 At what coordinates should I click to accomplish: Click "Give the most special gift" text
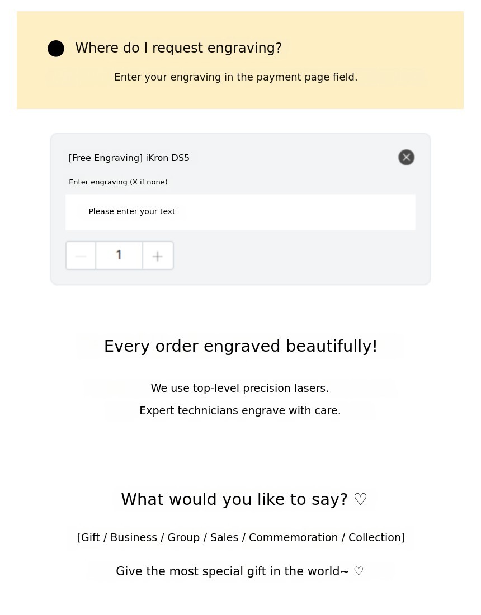click(x=185, y=571)
